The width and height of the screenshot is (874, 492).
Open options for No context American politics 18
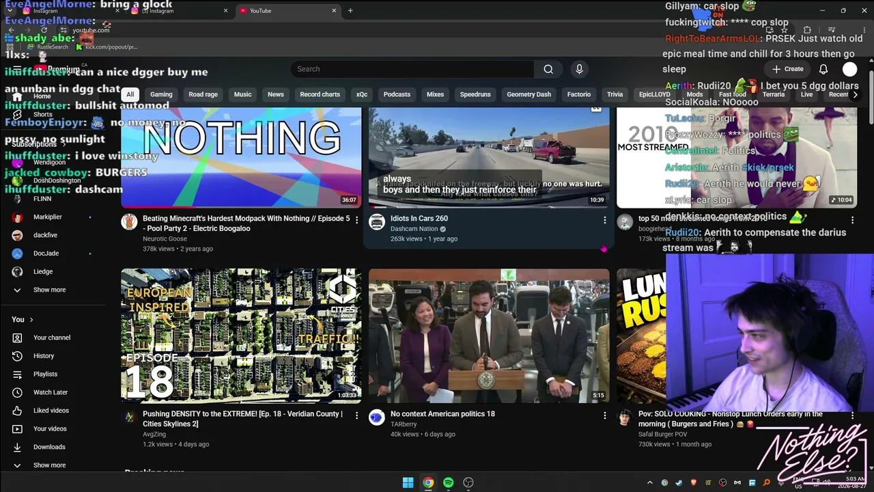tap(604, 415)
